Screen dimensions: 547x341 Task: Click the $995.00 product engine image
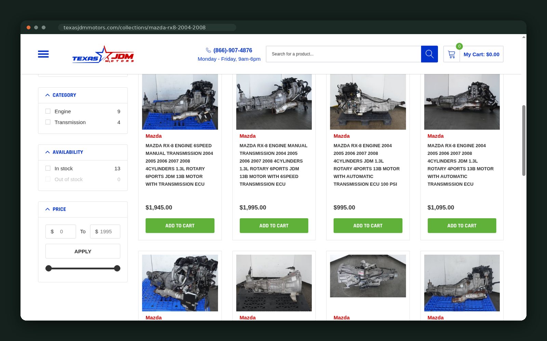tap(368, 102)
